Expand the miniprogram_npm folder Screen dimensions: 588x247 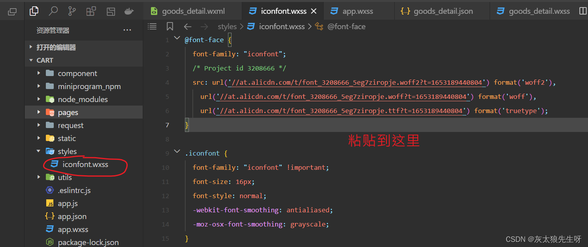click(84, 86)
